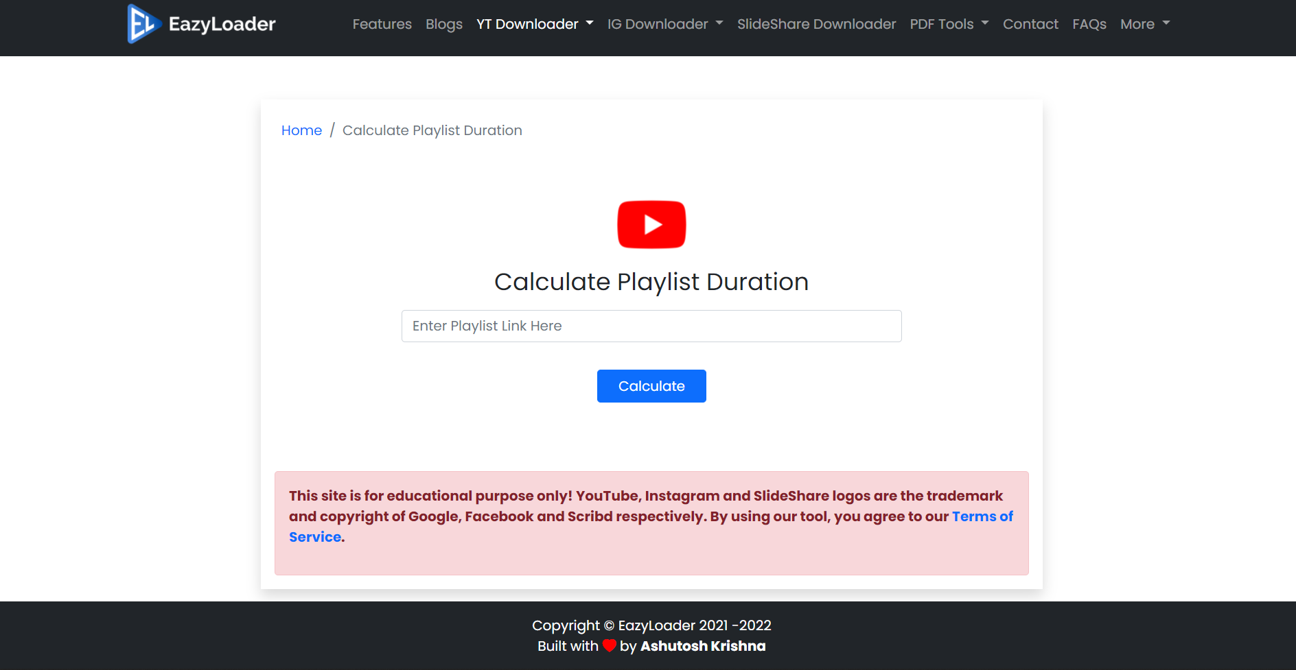Open the FAQs page
1296x670 pixels.
(1089, 24)
